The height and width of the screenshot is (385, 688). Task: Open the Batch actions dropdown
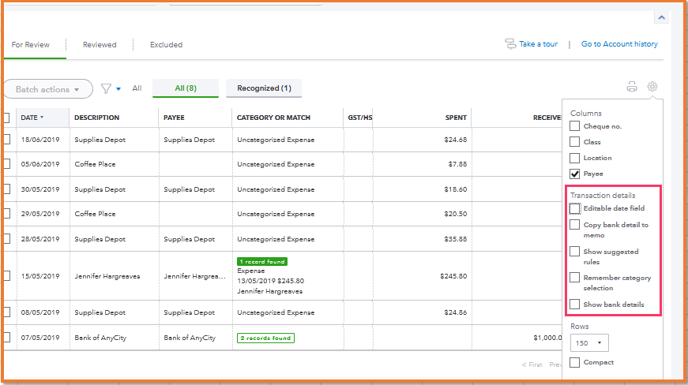[47, 89]
